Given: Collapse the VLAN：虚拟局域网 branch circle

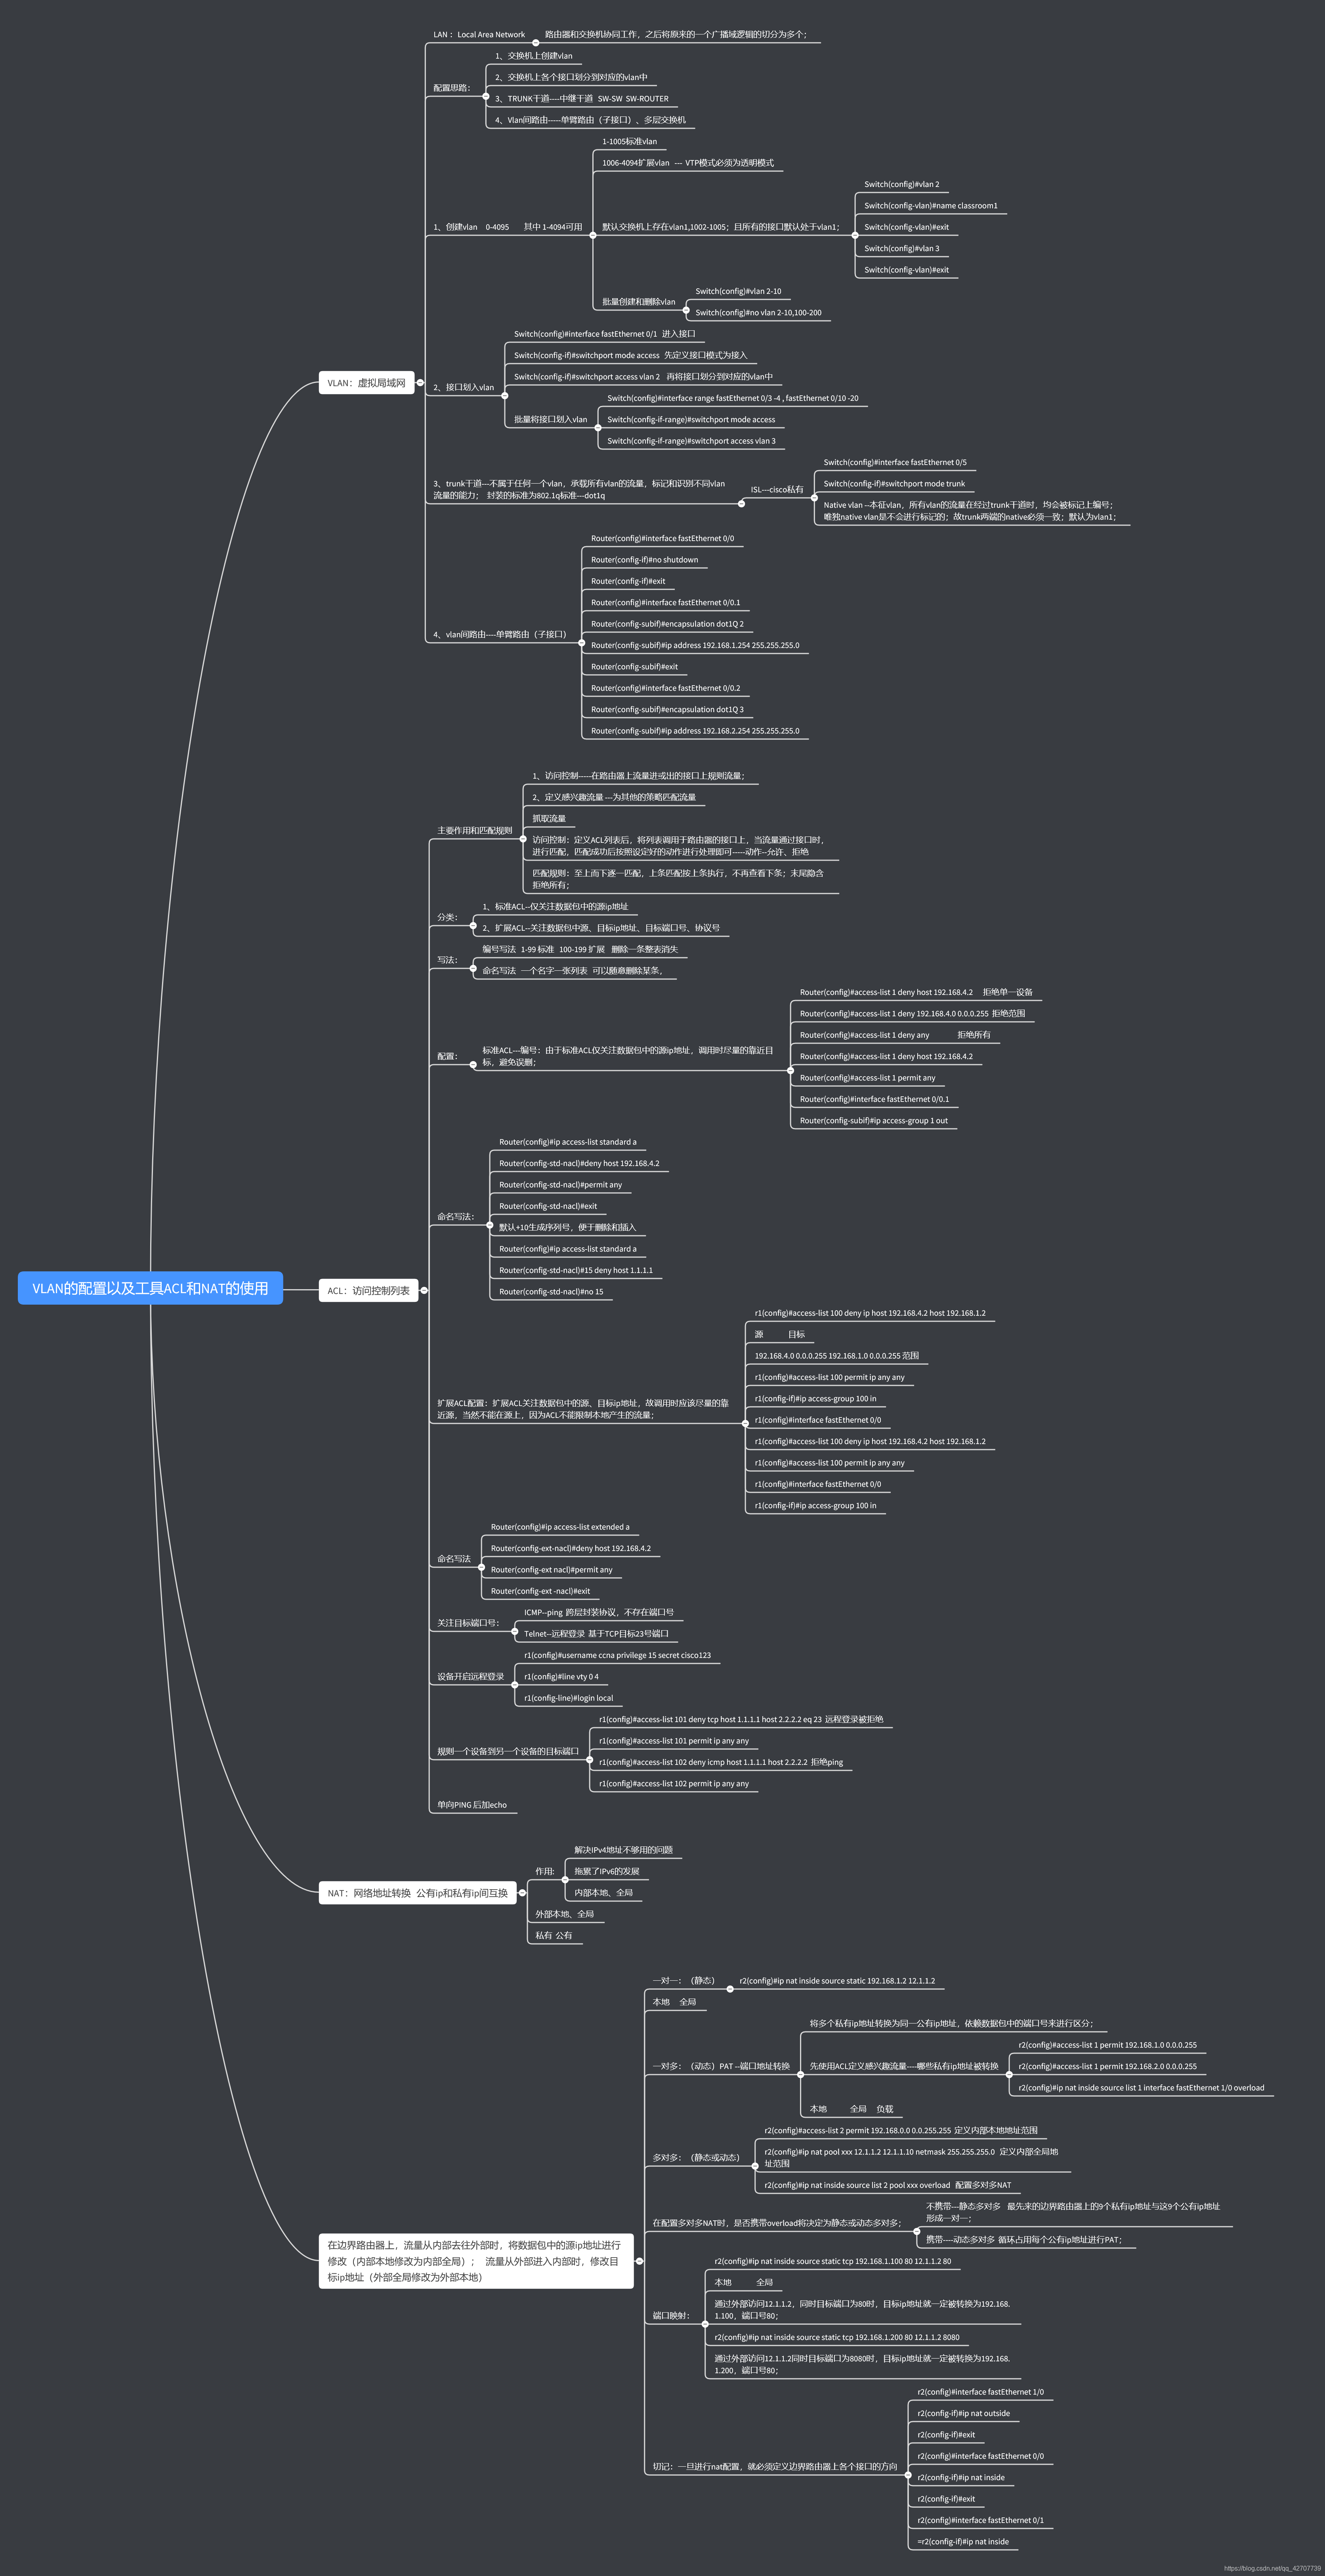Looking at the screenshot, I should 420,383.
